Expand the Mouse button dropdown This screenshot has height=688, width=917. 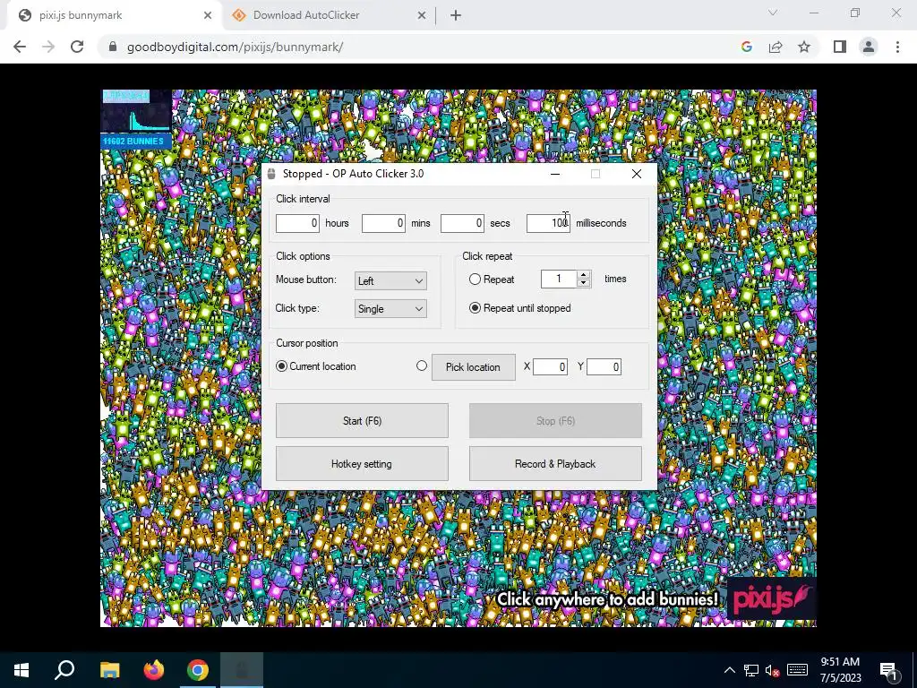point(390,280)
